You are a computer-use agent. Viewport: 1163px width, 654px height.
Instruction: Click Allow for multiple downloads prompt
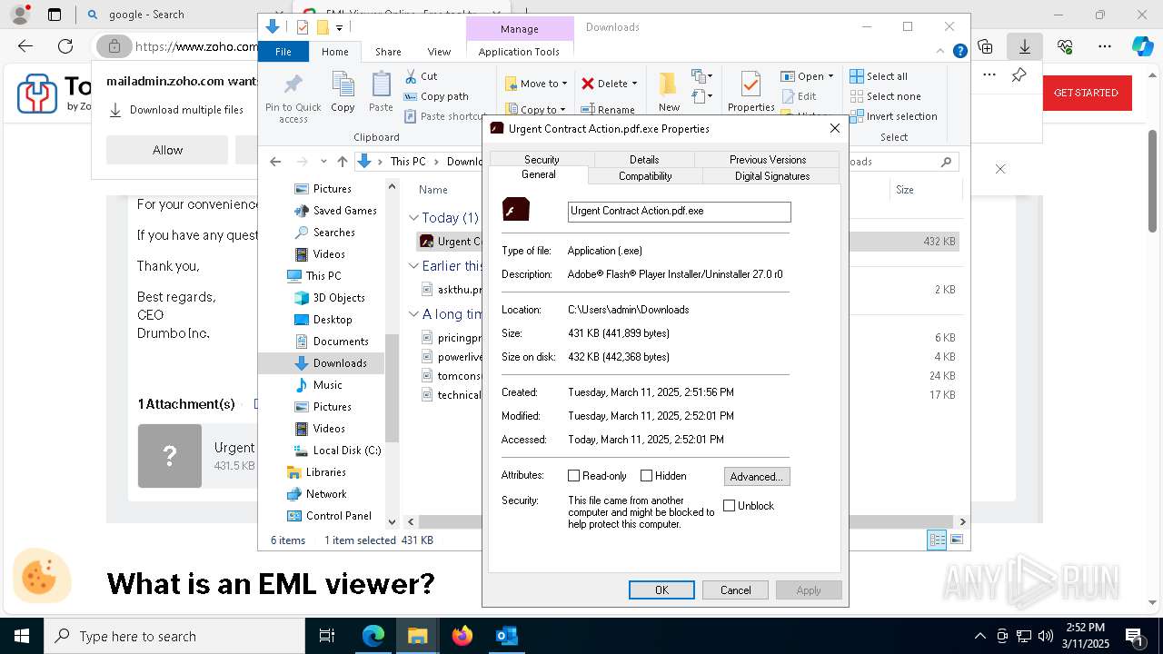pos(167,150)
